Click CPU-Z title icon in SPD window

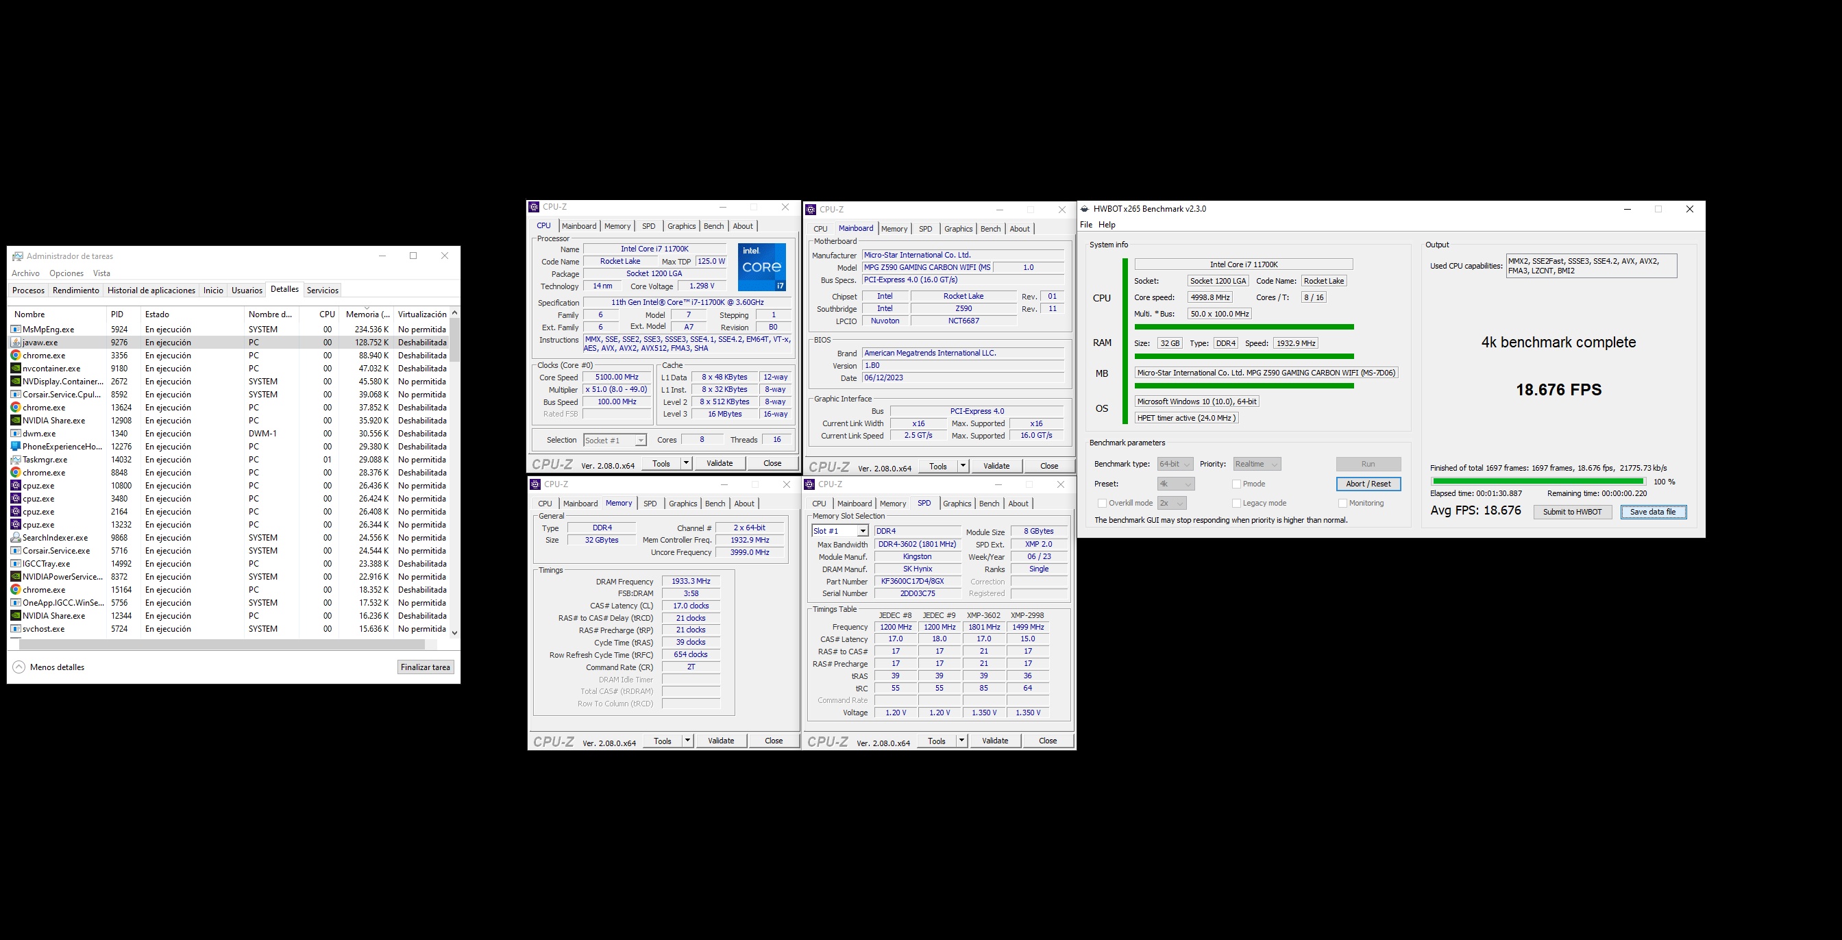810,484
